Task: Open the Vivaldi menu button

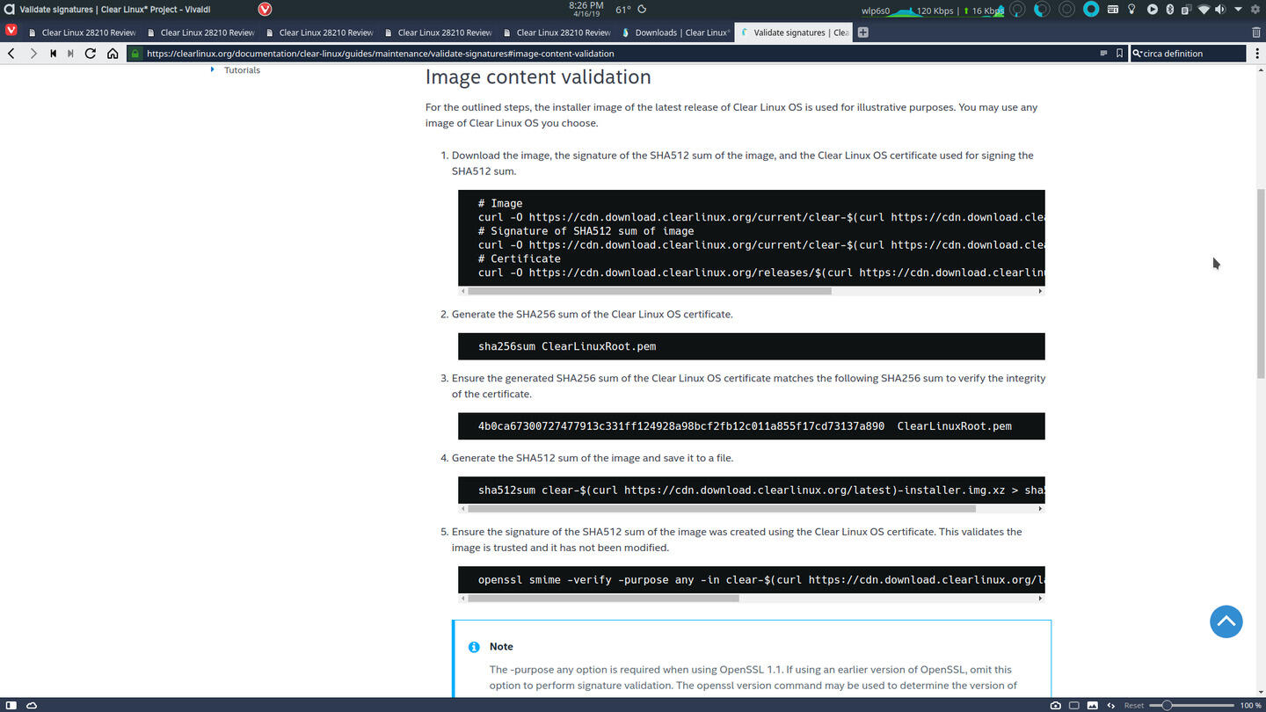Action: [11, 32]
